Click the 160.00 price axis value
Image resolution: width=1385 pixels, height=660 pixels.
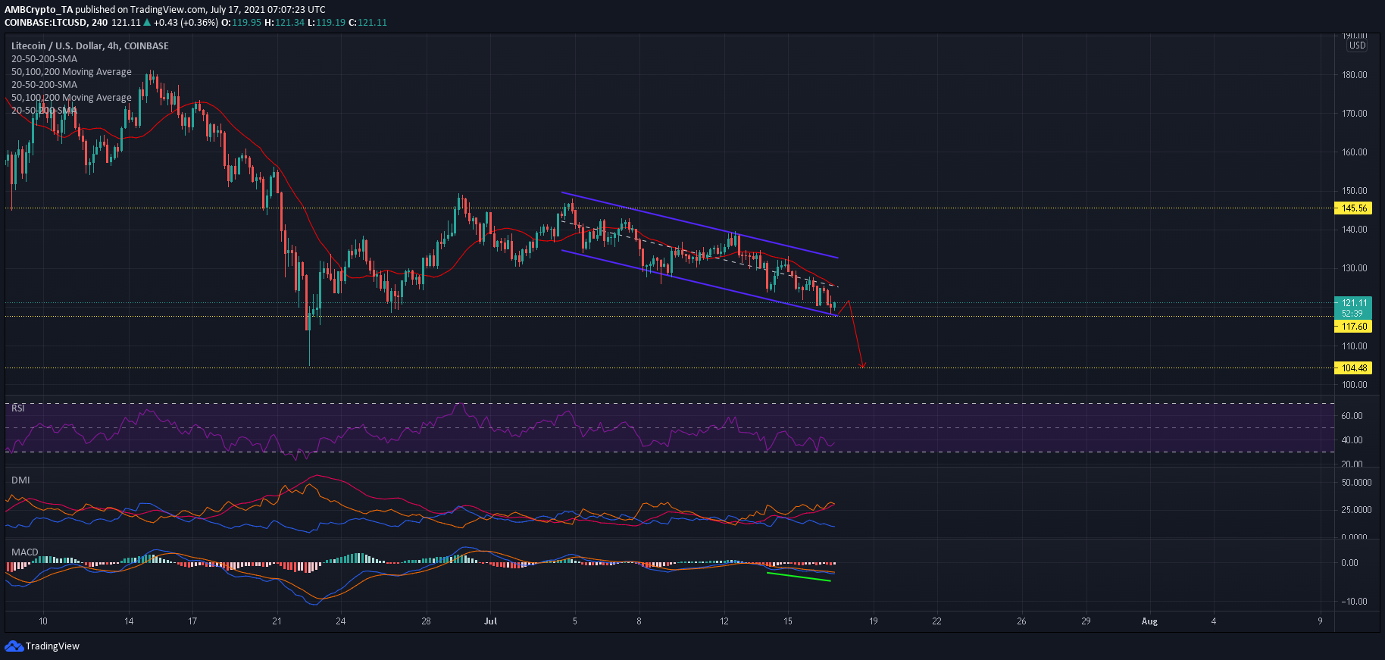click(1354, 152)
